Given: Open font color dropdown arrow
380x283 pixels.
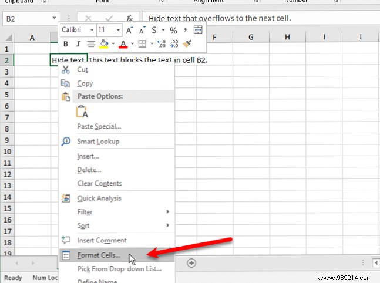Looking at the screenshot, I should (132, 44).
